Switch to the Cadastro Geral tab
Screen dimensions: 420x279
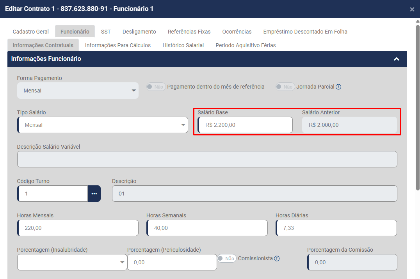(x=31, y=32)
